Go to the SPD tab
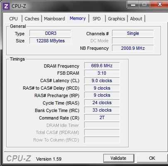This screenshot has width=168, height=166. click(x=97, y=19)
